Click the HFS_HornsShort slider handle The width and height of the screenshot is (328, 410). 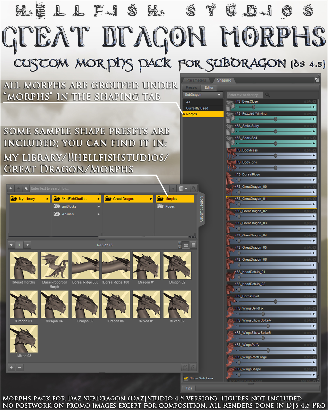(275, 301)
